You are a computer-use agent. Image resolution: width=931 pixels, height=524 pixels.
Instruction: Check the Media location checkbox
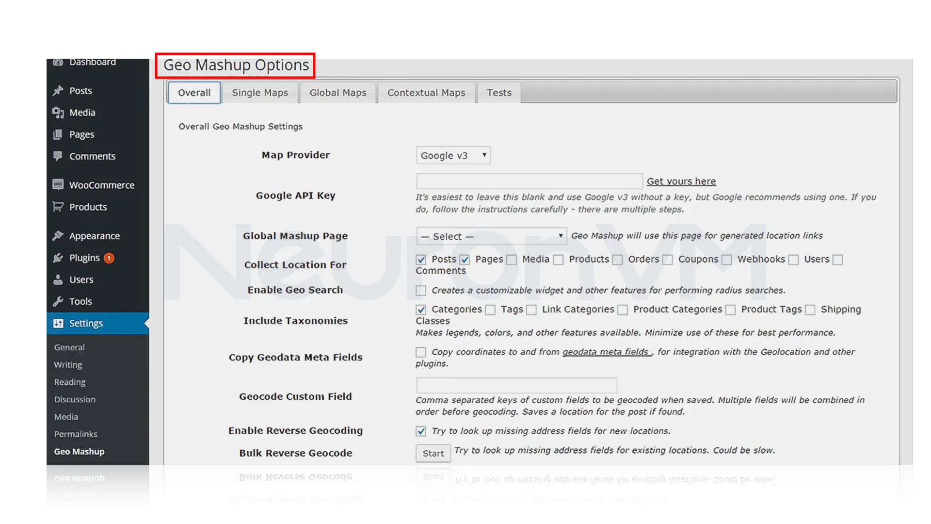point(512,260)
